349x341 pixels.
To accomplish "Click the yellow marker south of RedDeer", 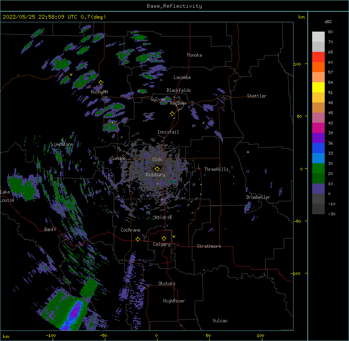I will 172,114.
